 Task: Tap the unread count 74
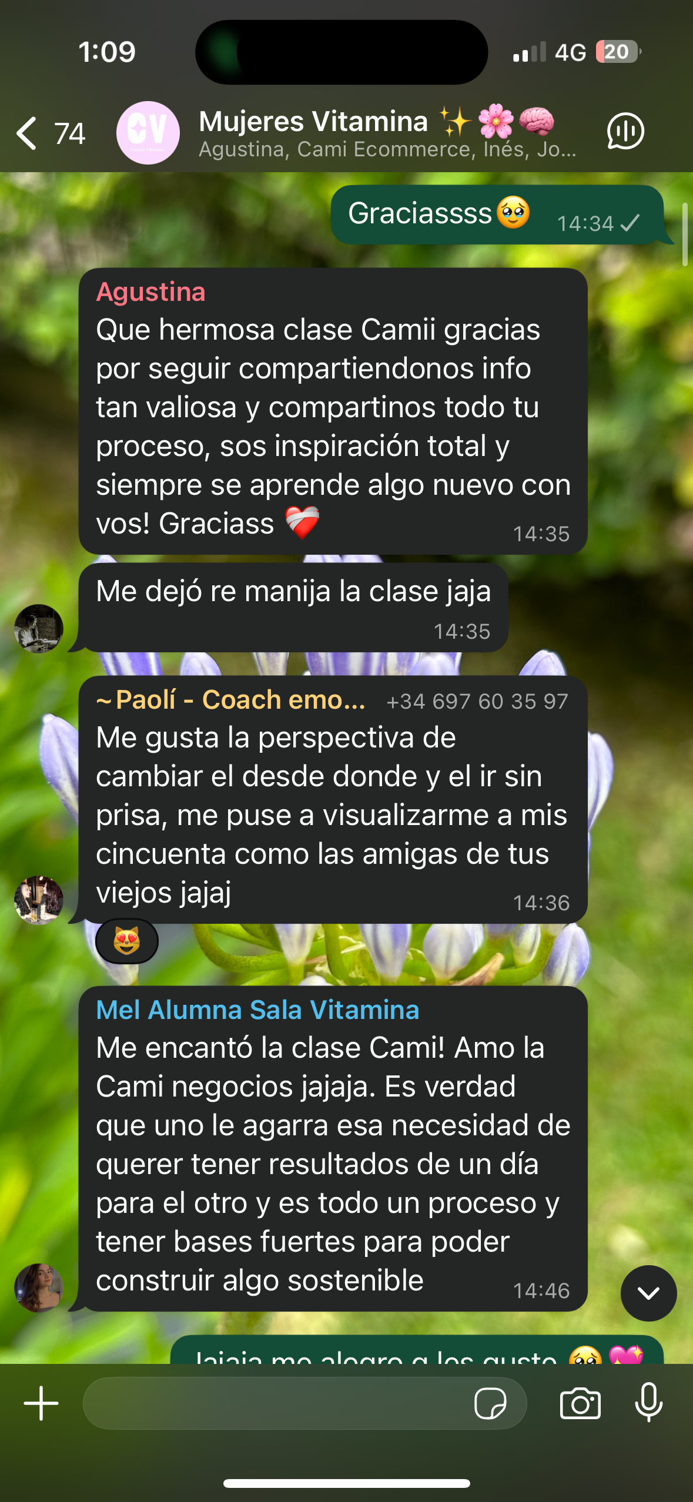70,133
